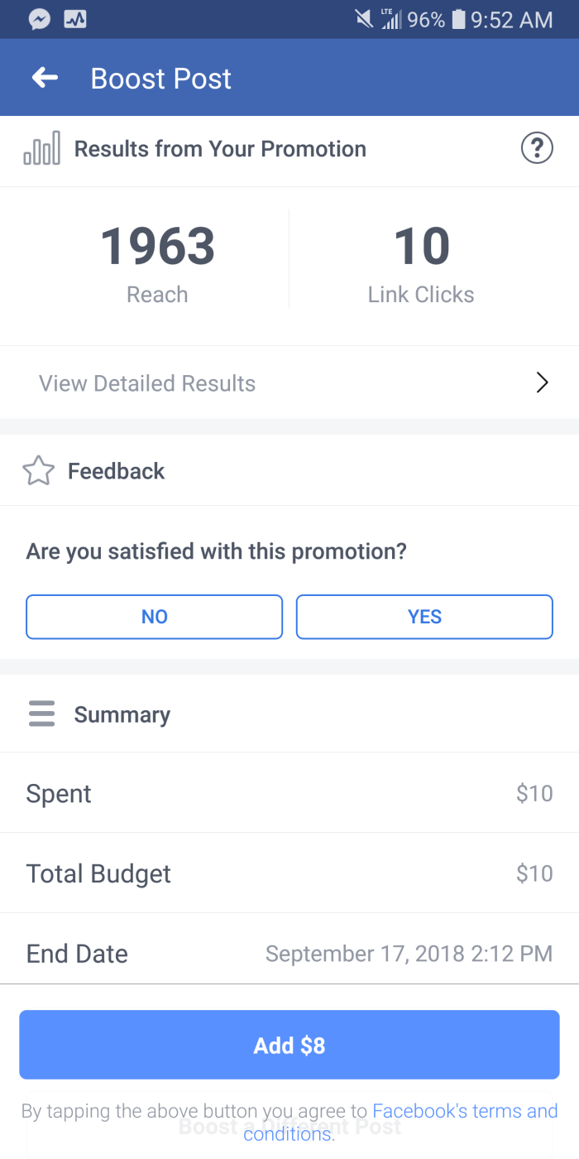
Task: Tap the muted sound status icon
Action: point(364,19)
